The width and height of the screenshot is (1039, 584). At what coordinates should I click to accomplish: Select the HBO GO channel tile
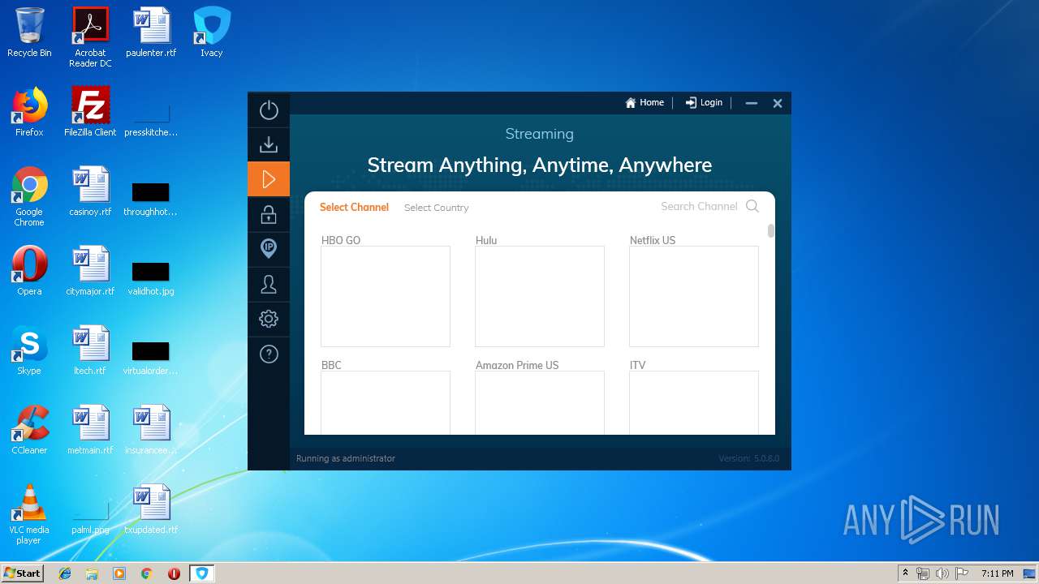pos(386,296)
